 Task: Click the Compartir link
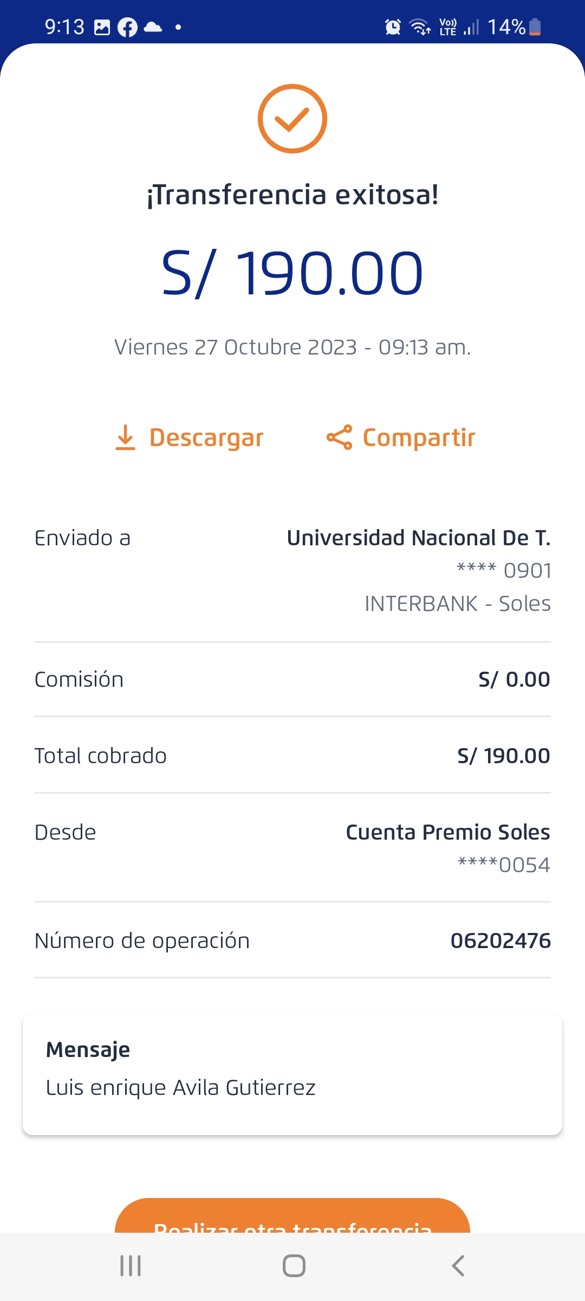tap(419, 437)
